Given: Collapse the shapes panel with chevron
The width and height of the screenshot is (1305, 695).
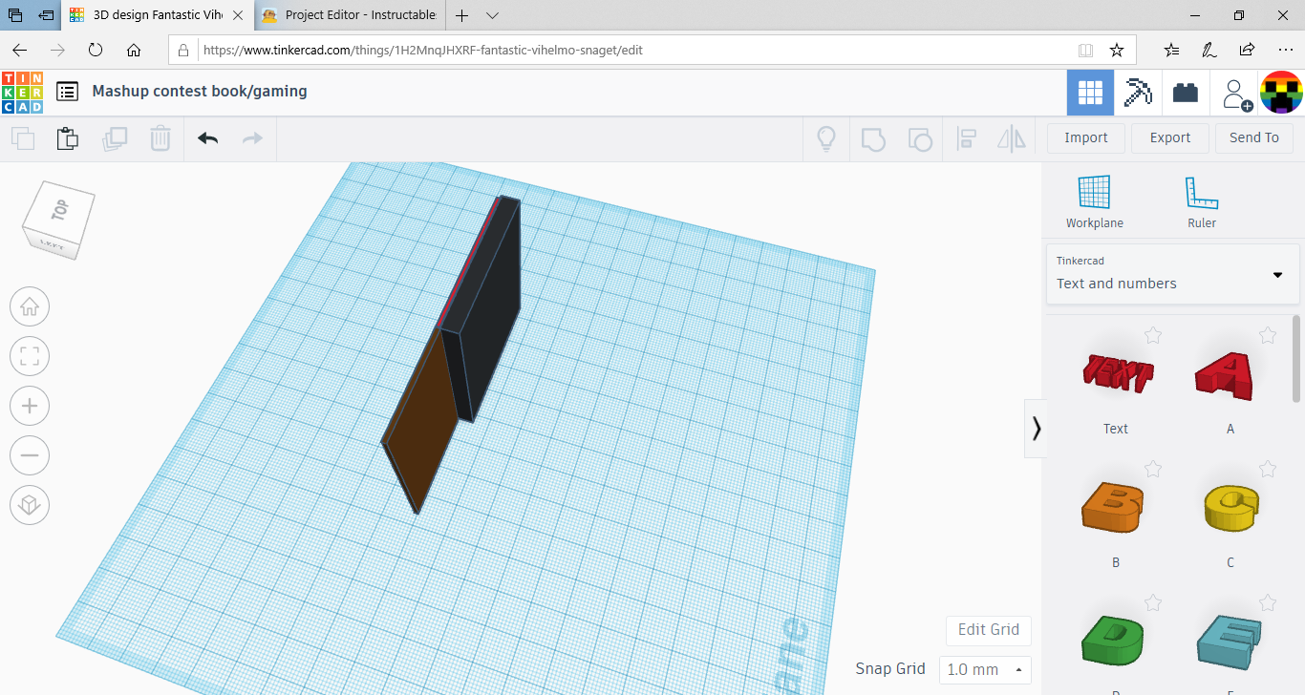Looking at the screenshot, I should click(1036, 428).
